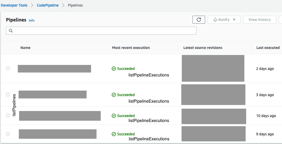Open the Notify dropdown arrow
This screenshot has height=144, width=282.
(234, 20)
